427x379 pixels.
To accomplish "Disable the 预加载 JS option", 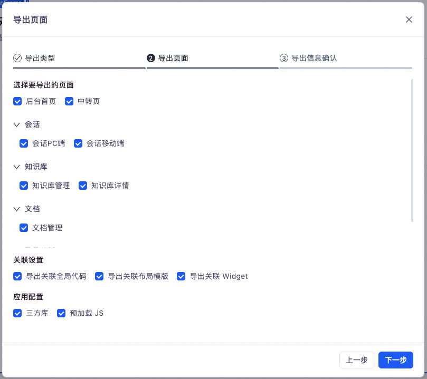I will [61, 313].
